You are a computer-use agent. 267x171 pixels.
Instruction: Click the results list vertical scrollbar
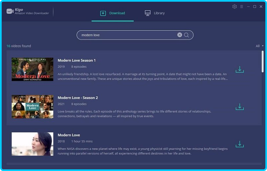pos(262,61)
